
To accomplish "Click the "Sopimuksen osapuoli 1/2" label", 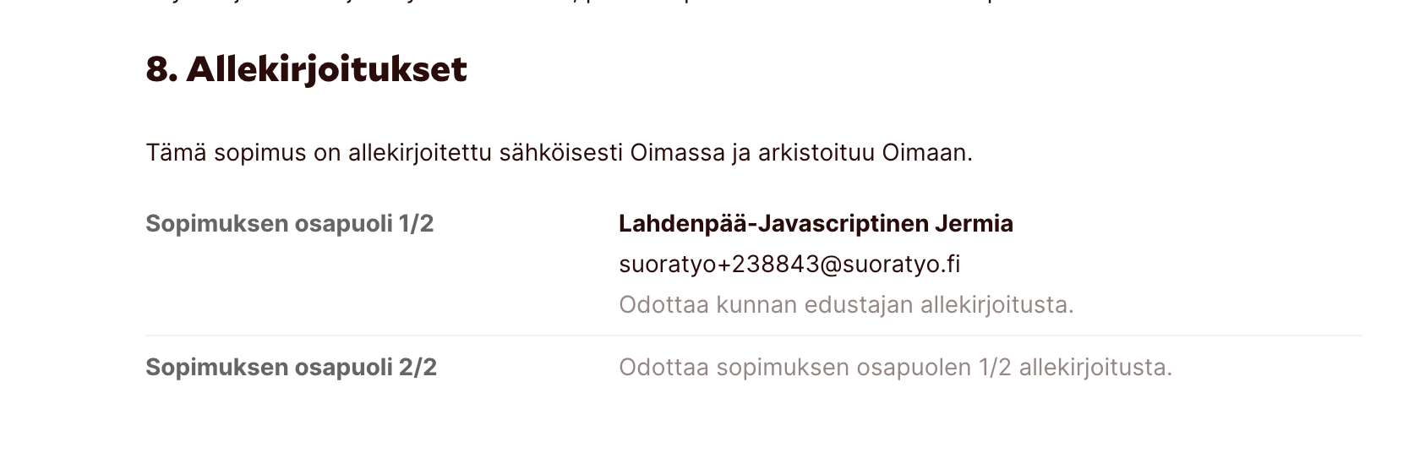I will pos(289,224).
